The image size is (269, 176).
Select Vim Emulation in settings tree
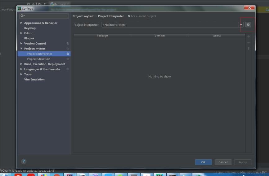(34, 79)
